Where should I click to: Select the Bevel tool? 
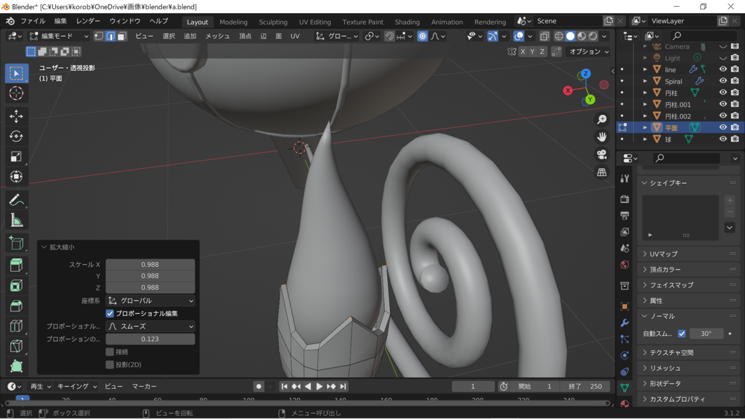pos(17,306)
